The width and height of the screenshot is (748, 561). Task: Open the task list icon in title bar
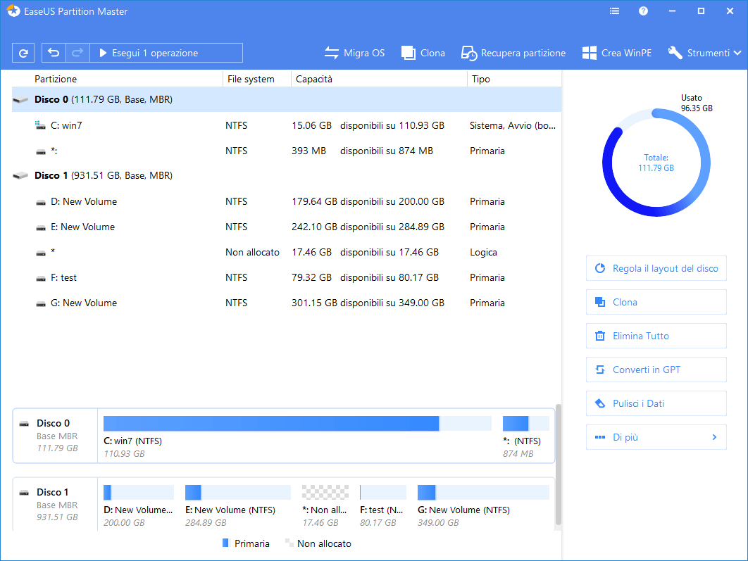click(x=614, y=11)
